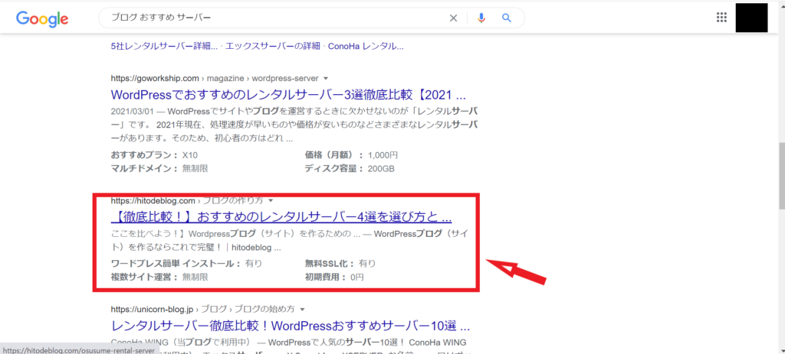This screenshot has width=785, height=354.
Task: Open the 【徹底比較！】おすすめのレンタルサーバー4選 result
Action: pyautogui.click(x=281, y=218)
